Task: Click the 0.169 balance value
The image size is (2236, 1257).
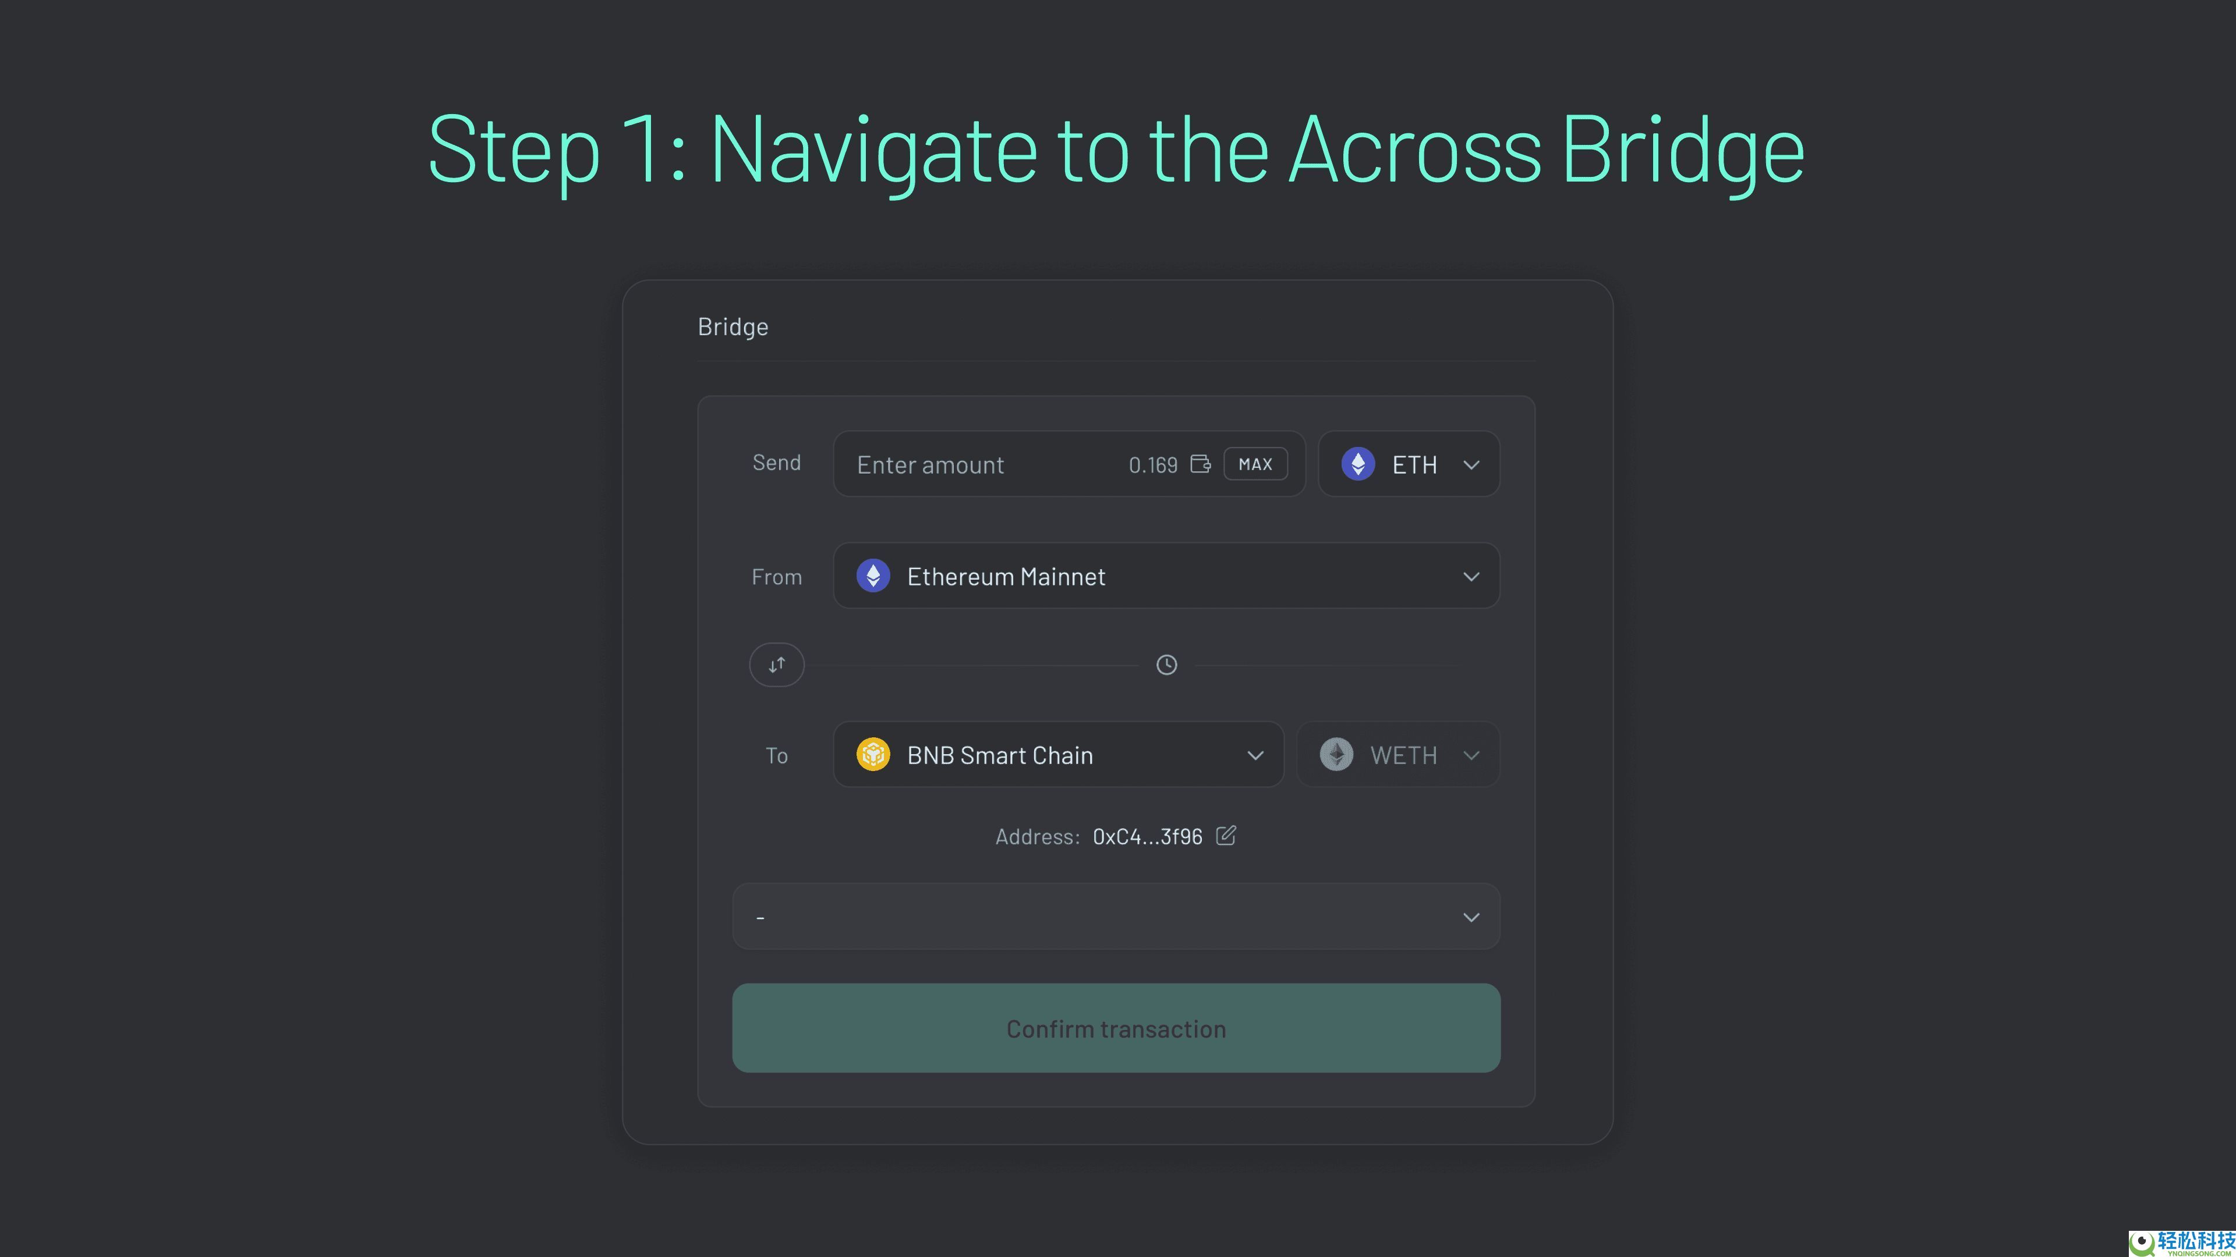Action: (x=1153, y=465)
